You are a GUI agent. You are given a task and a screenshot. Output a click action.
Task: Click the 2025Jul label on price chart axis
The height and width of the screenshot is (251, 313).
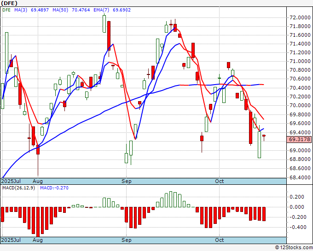(x=11, y=181)
